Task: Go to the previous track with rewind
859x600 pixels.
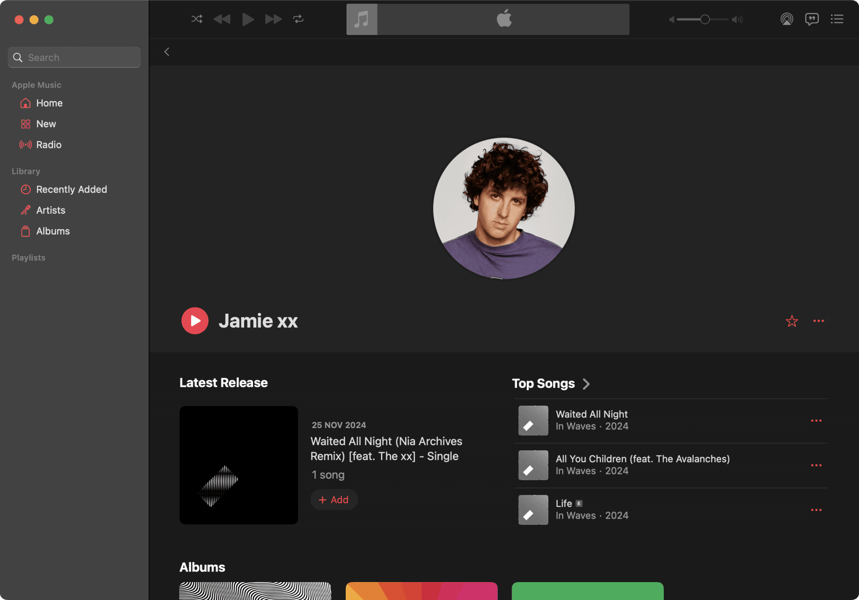Action: tap(222, 19)
